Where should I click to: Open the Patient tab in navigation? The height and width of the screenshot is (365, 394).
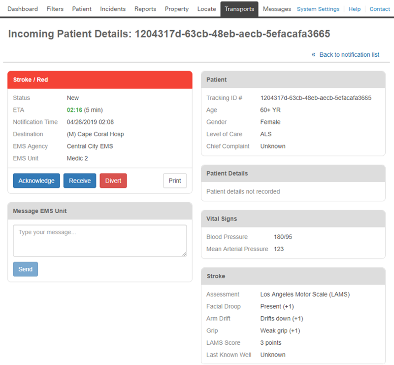click(82, 9)
